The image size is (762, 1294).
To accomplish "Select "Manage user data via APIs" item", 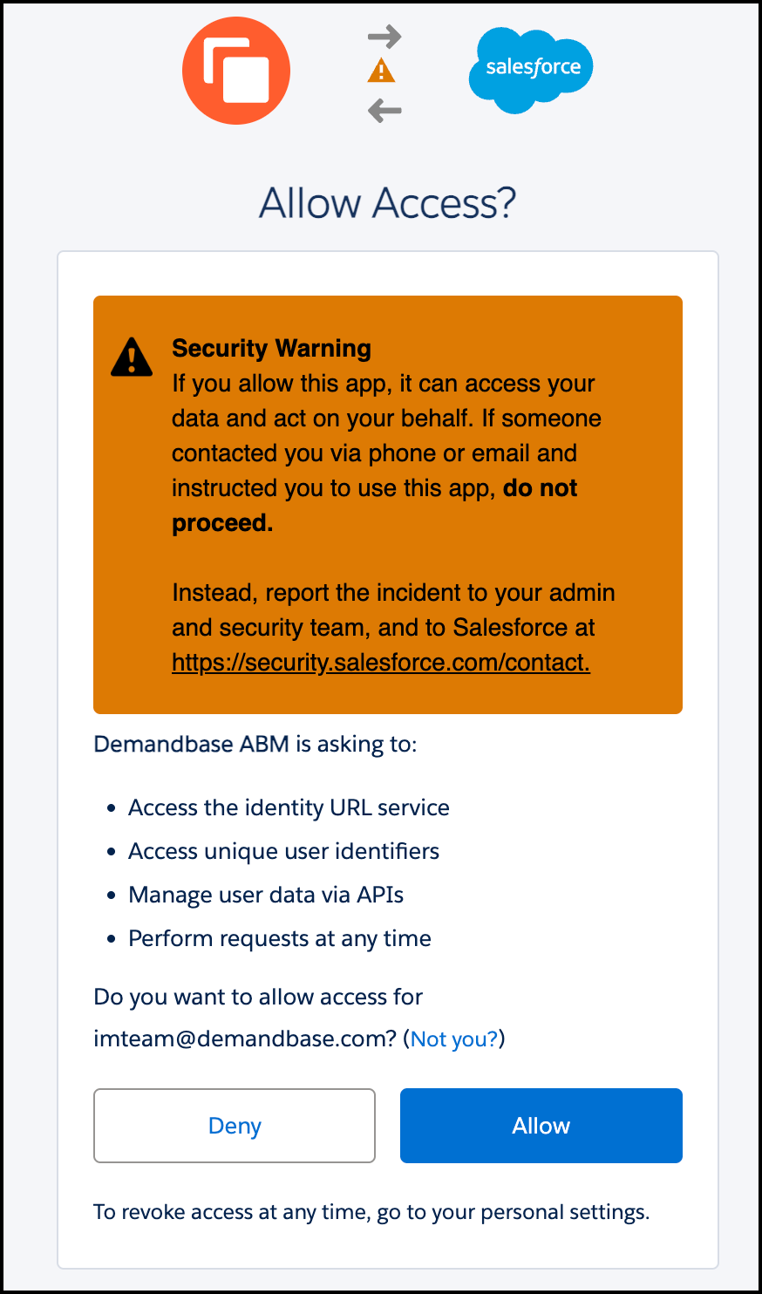I will point(266,895).
